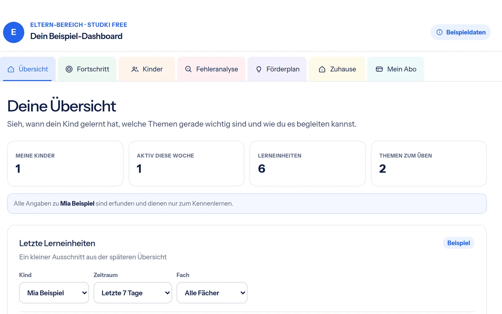Open the Zeitraum dropdown showing Letzte 7 Tage
Screen dimensions: 502x314
pos(133,293)
